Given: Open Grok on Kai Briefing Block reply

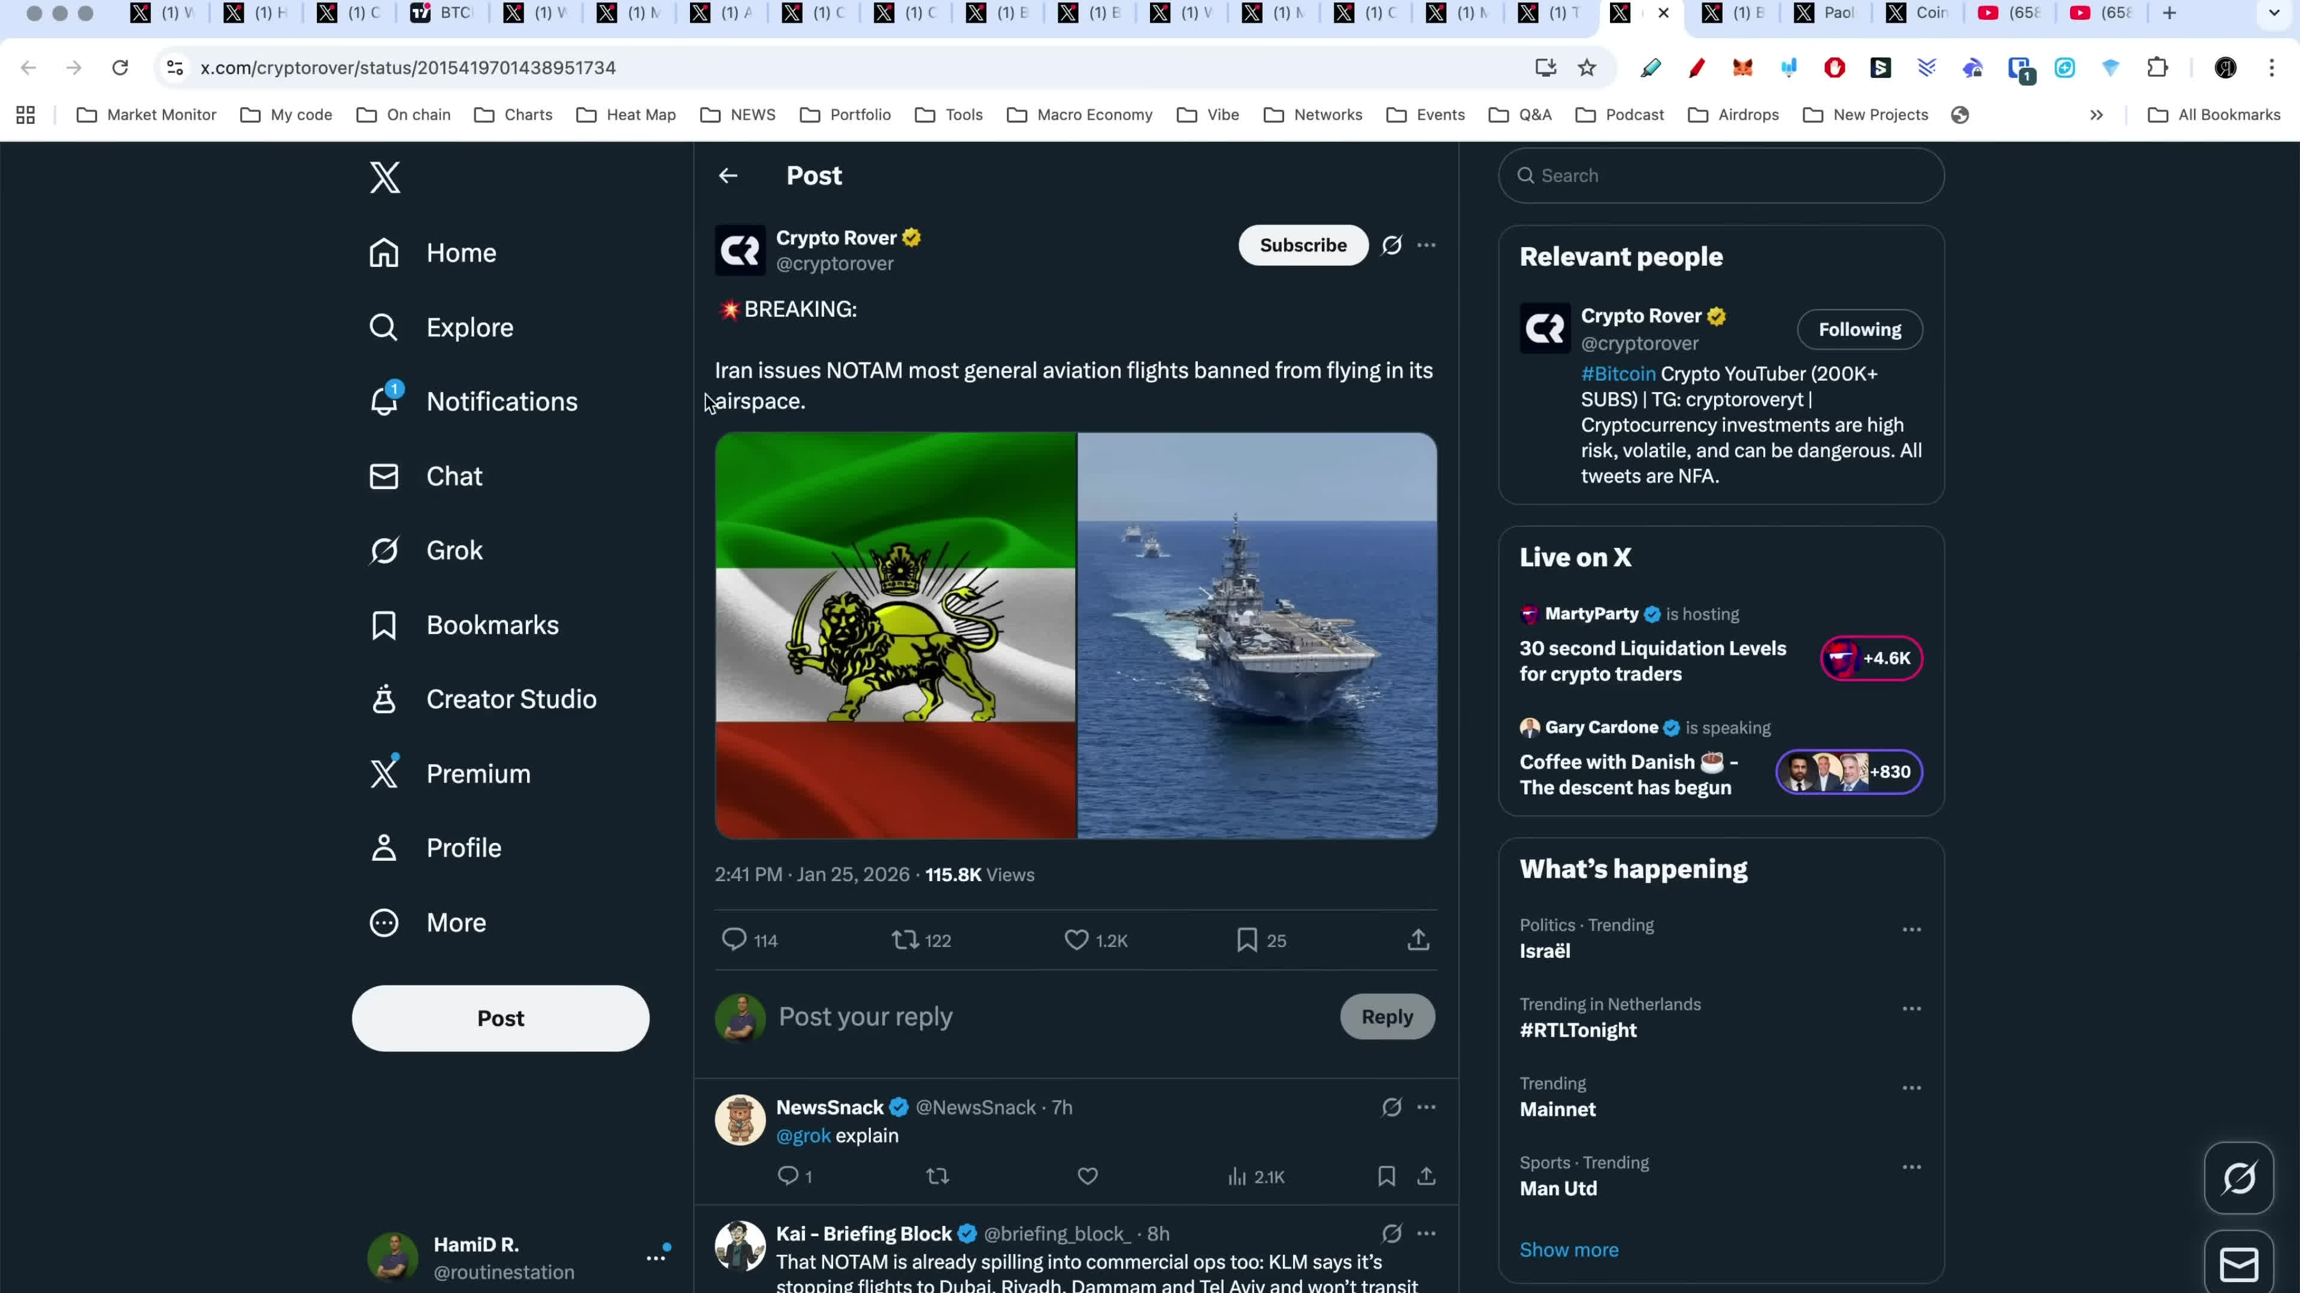Looking at the screenshot, I should pyautogui.click(x=1391, y=1233).
